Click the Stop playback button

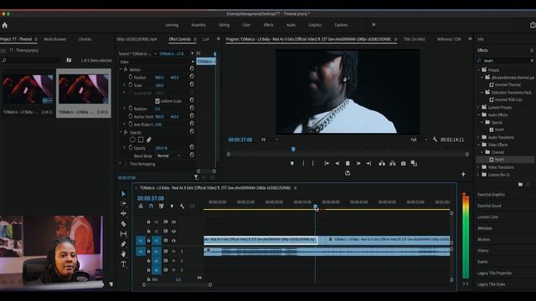point(348,164)
